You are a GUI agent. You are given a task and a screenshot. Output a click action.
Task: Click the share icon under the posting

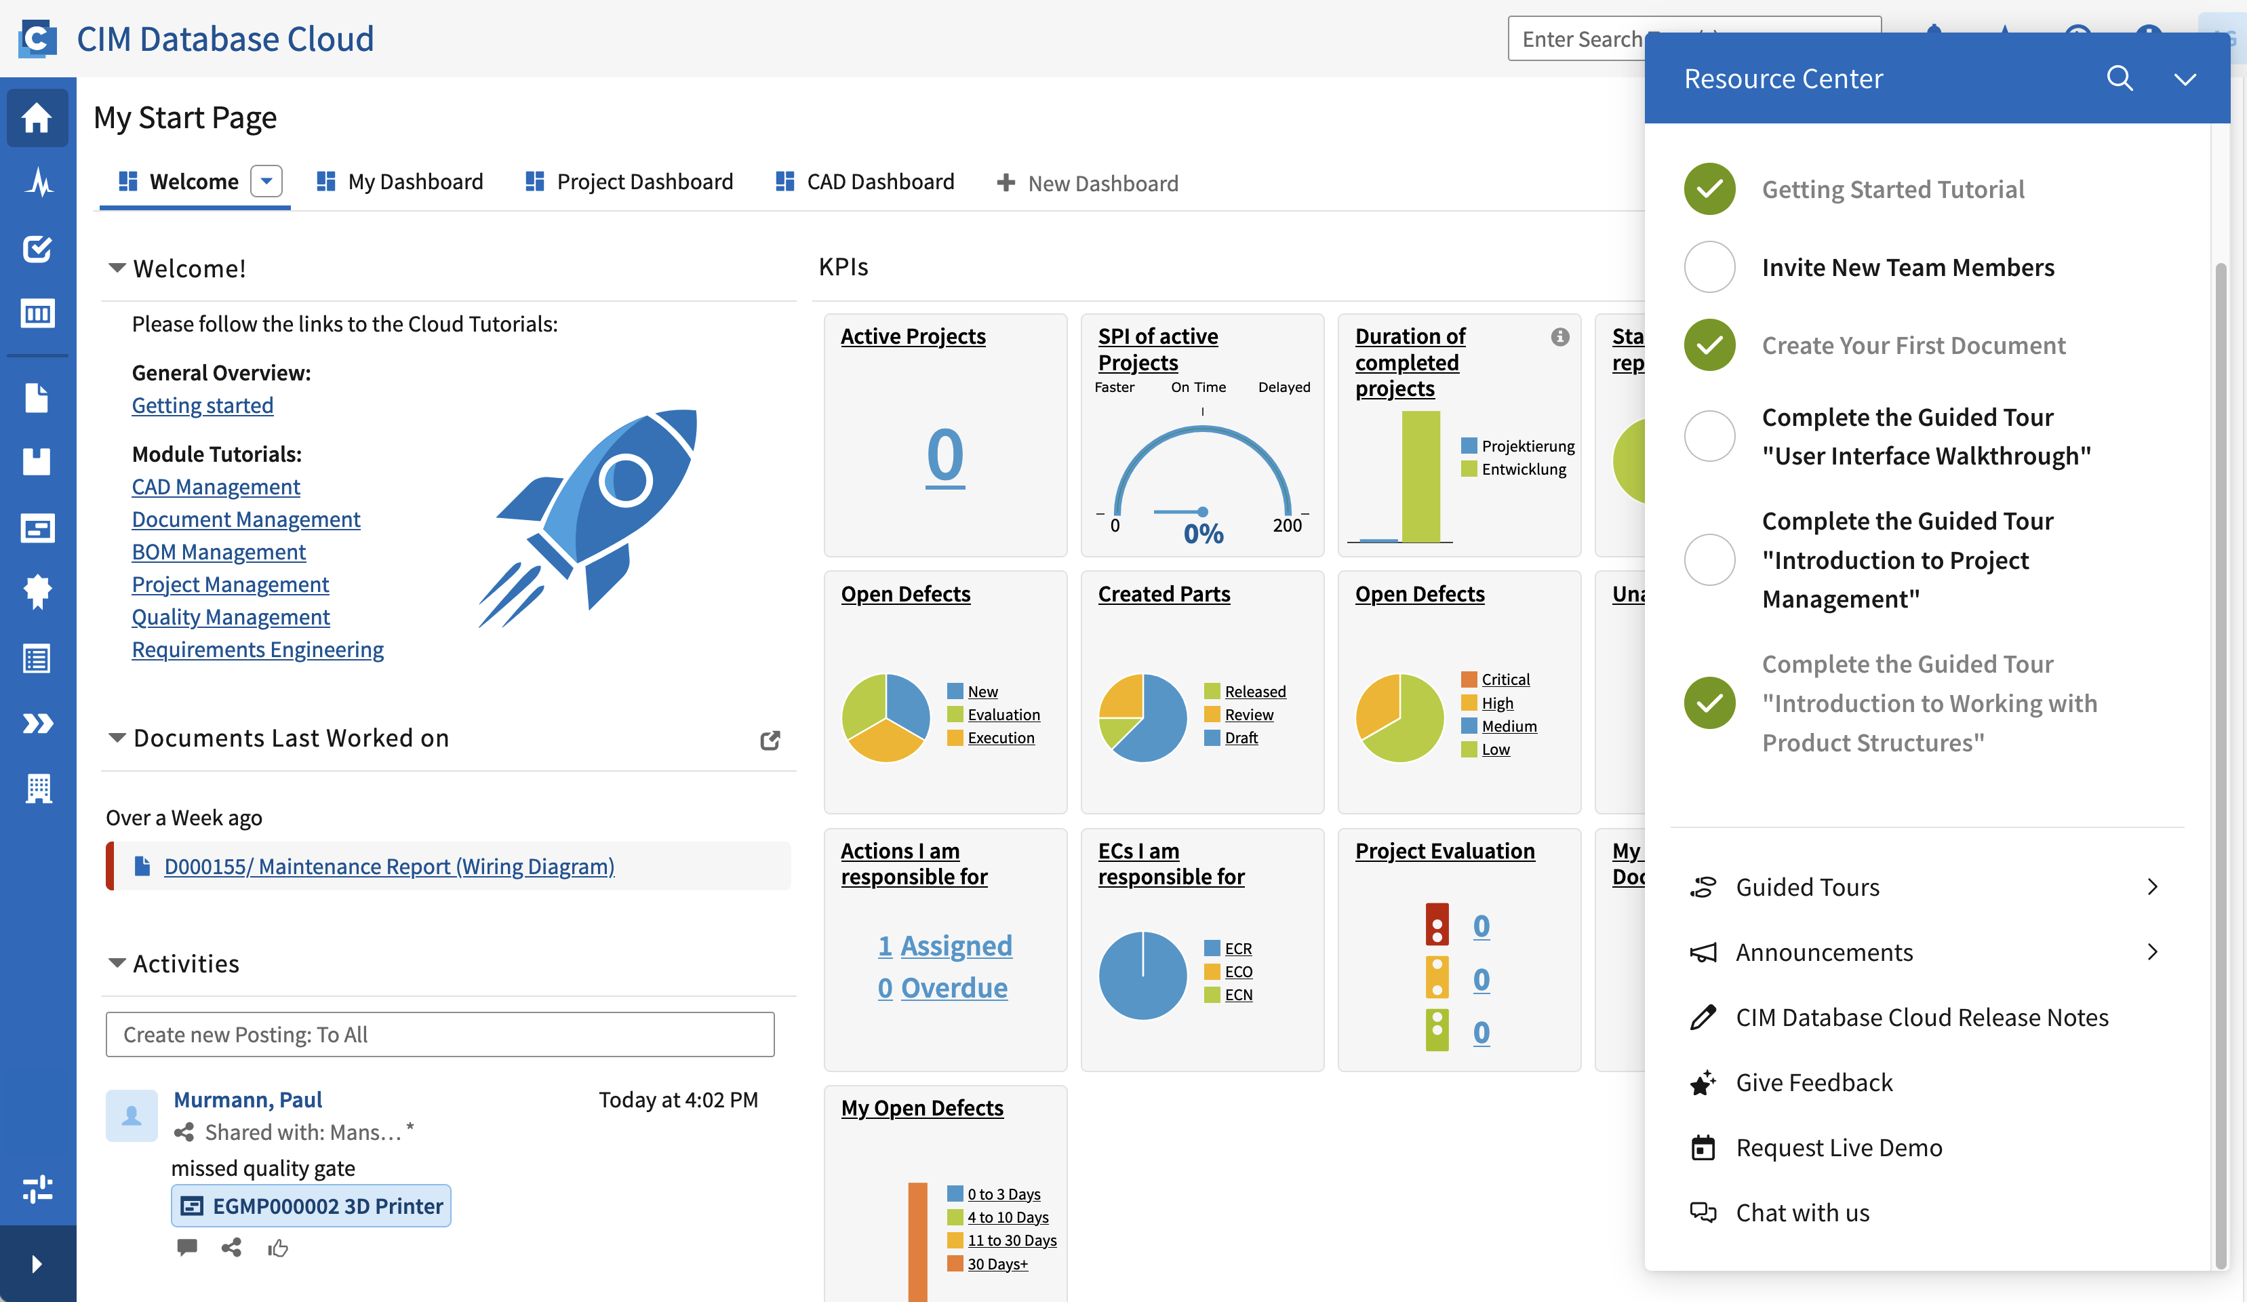pyautogui.click(x=231, y=1248)
